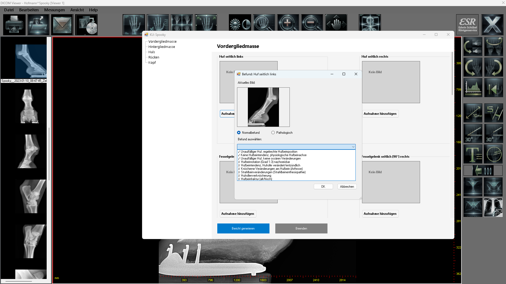
Task: Select Vordergliedmasse in the tree
Action: [162, 42]
